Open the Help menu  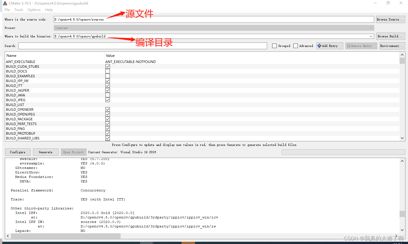49,10
